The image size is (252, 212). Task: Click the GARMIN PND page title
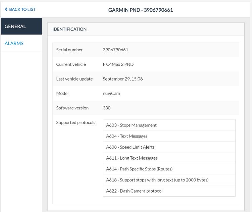click(x=141, y=10)
